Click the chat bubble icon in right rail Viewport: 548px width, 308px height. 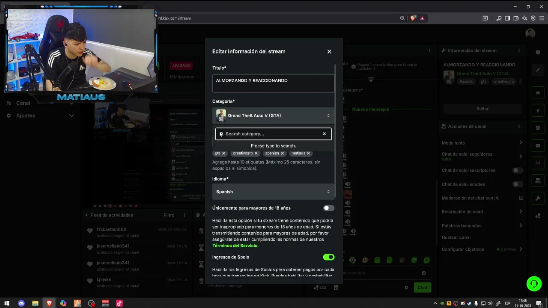tap(538, 145)
